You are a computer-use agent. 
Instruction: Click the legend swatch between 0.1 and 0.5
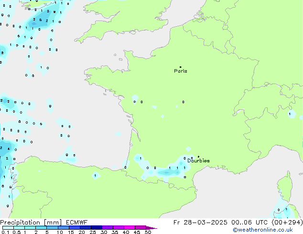(x=8, y=228)
